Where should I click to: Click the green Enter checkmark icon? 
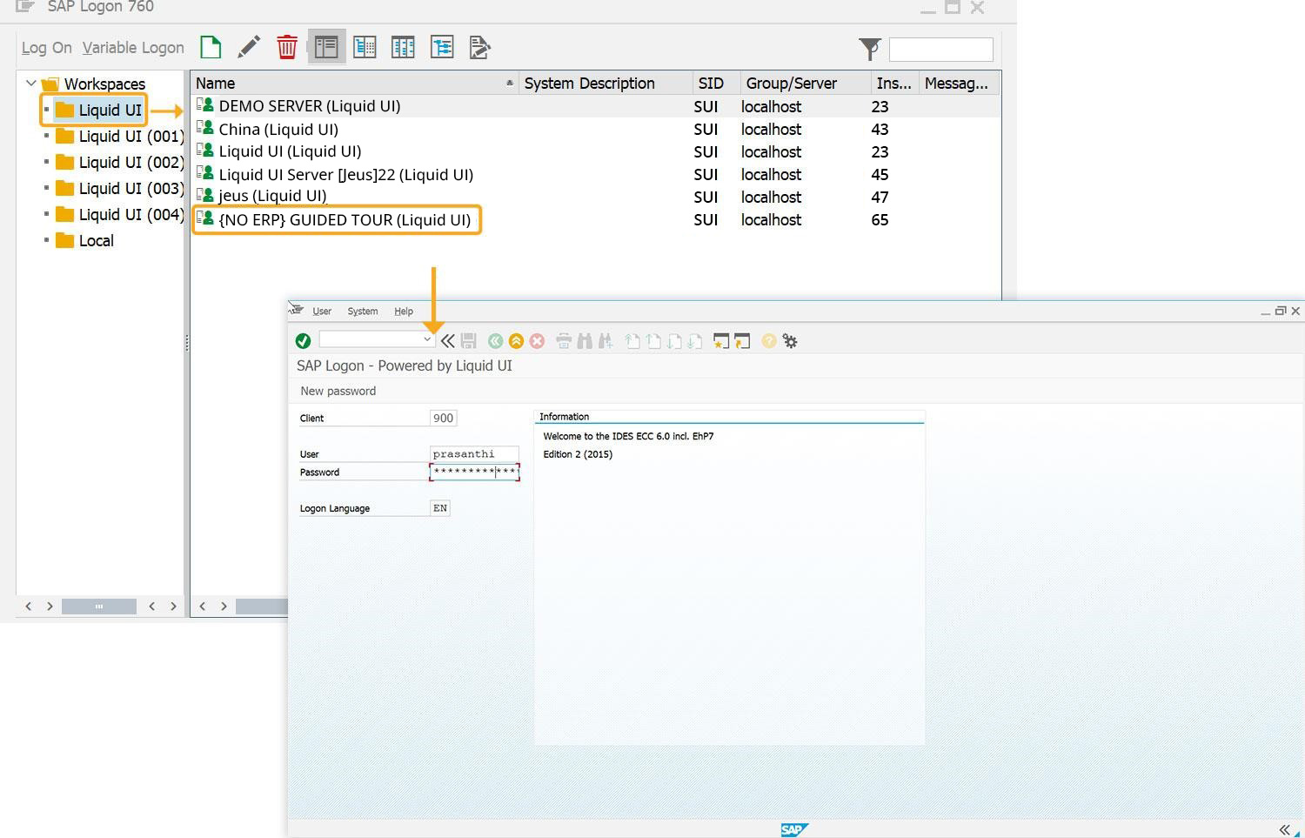[x=303, y=341]
